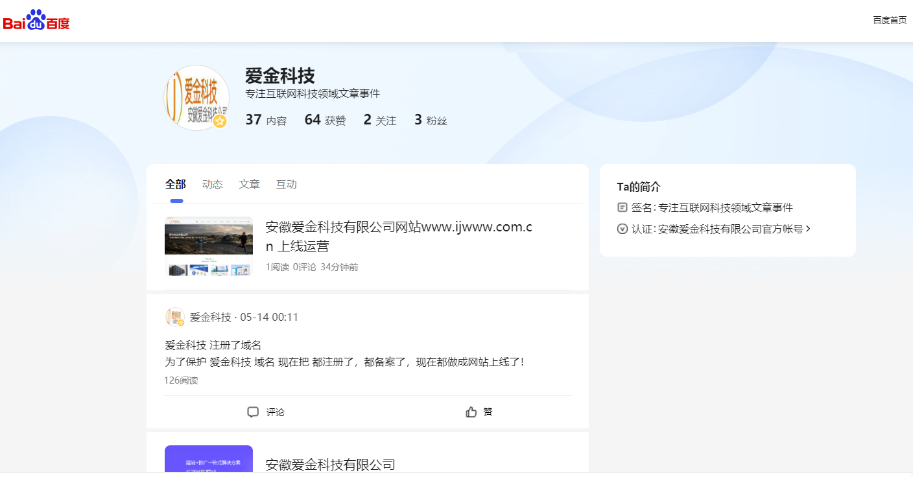The width and height of the screenshot is (913, 477).
Task: Click author name 爱金科技 on 05-14 post
Action: coord(211,318)
